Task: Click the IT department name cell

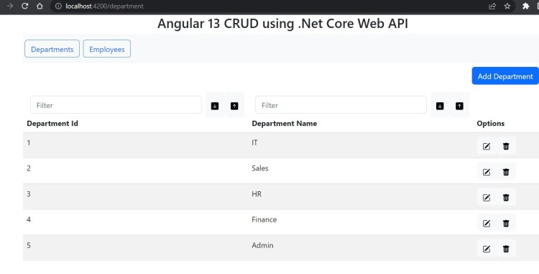Action: coord(254,142)
